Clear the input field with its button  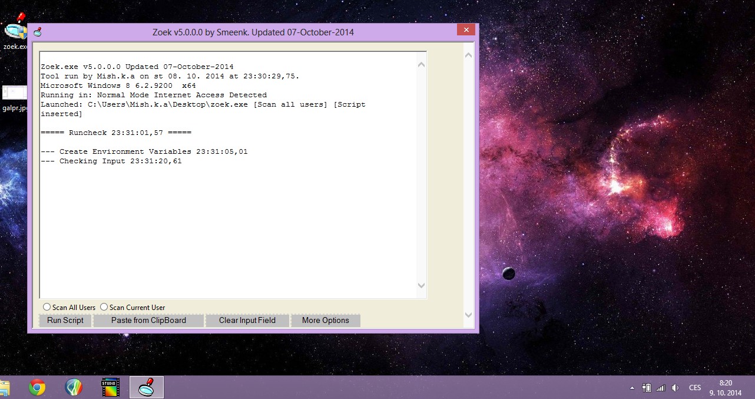click(247, 321)
